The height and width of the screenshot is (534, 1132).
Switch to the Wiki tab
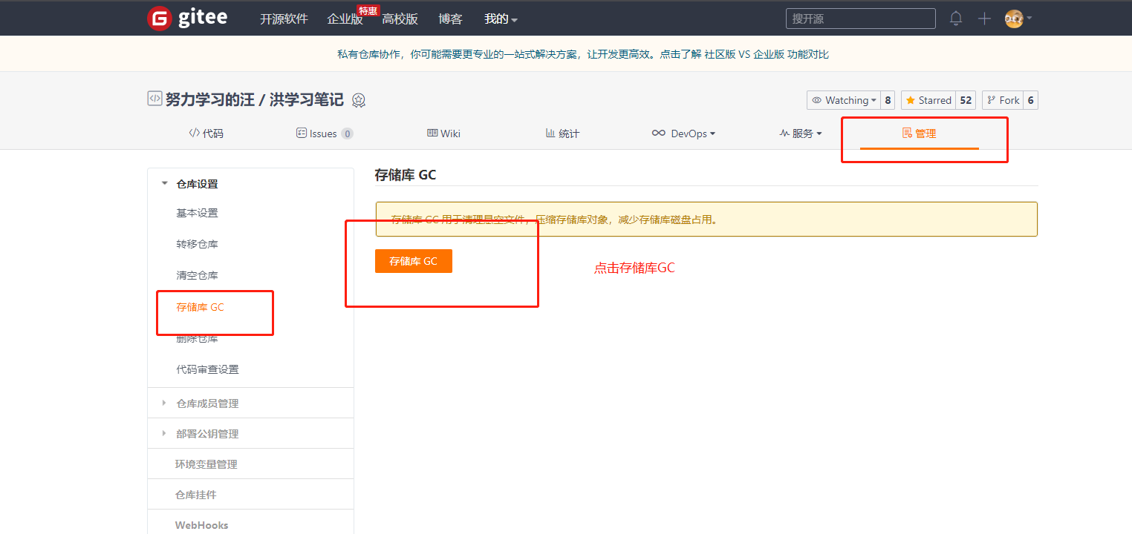443,133
